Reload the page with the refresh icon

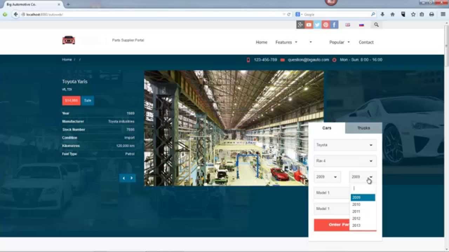(289, 14)
